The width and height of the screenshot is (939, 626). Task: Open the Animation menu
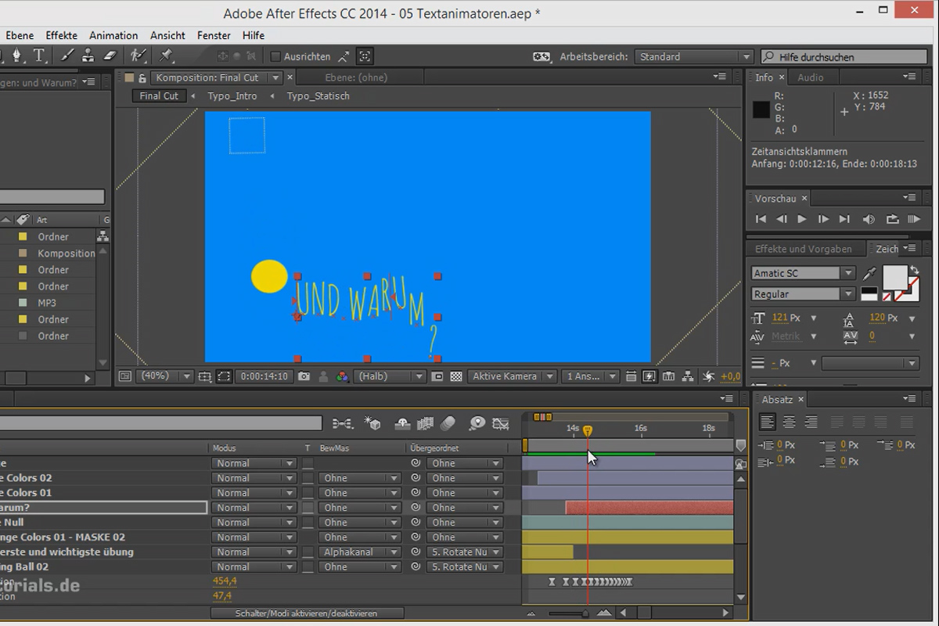click(113, 35)
